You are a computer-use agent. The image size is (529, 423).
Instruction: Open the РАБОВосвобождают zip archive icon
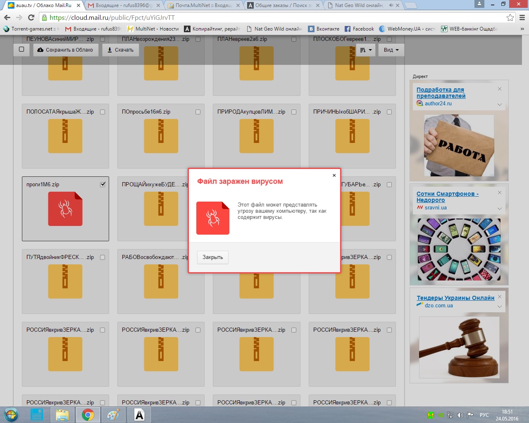161,281
